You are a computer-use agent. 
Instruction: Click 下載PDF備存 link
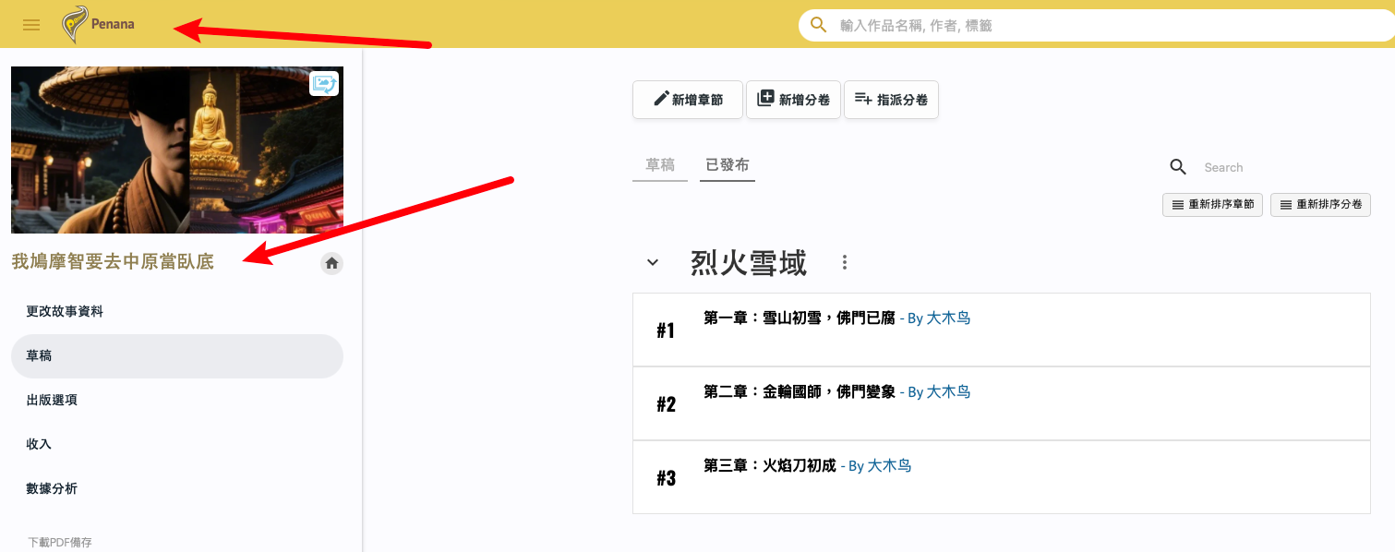tap(60, 543)
